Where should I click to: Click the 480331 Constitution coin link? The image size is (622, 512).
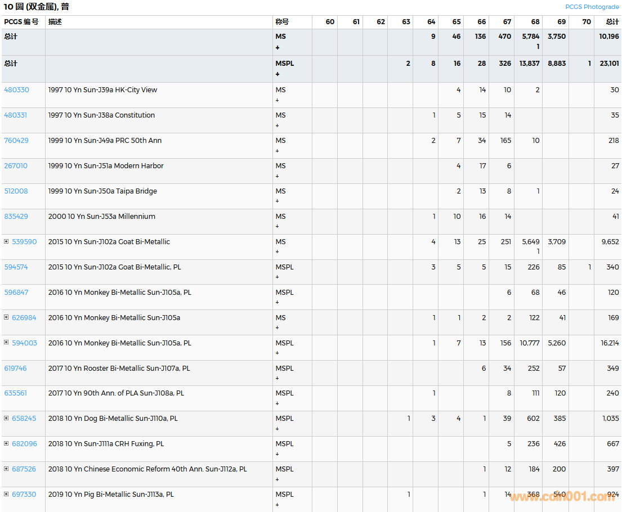pyautogui.click(x=16, y=115)
